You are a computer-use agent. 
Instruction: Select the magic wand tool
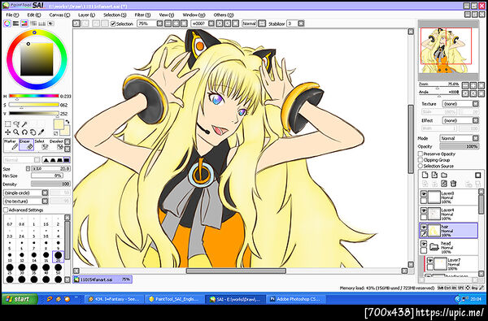tap(24, 124)
